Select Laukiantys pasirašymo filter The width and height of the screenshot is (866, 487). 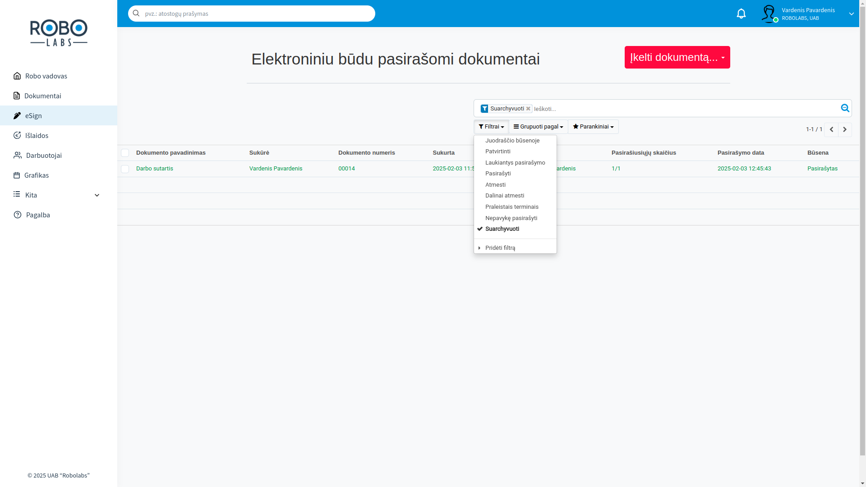tap(515, 163)
